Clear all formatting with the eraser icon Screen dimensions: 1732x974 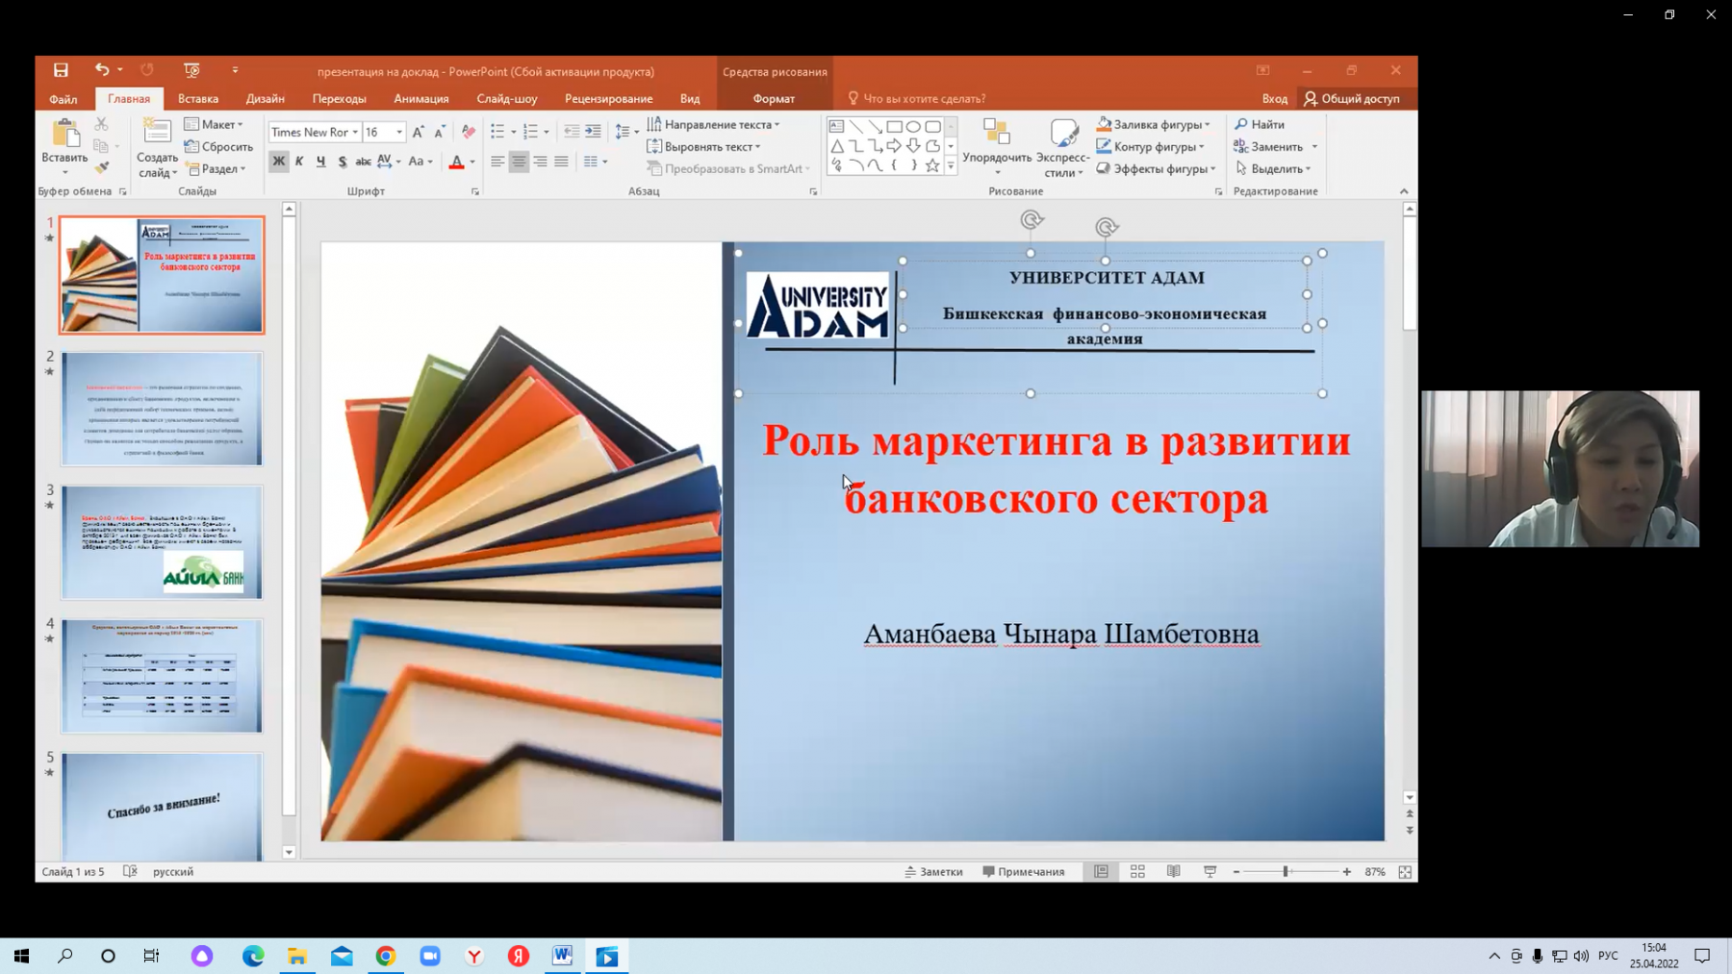469,132
